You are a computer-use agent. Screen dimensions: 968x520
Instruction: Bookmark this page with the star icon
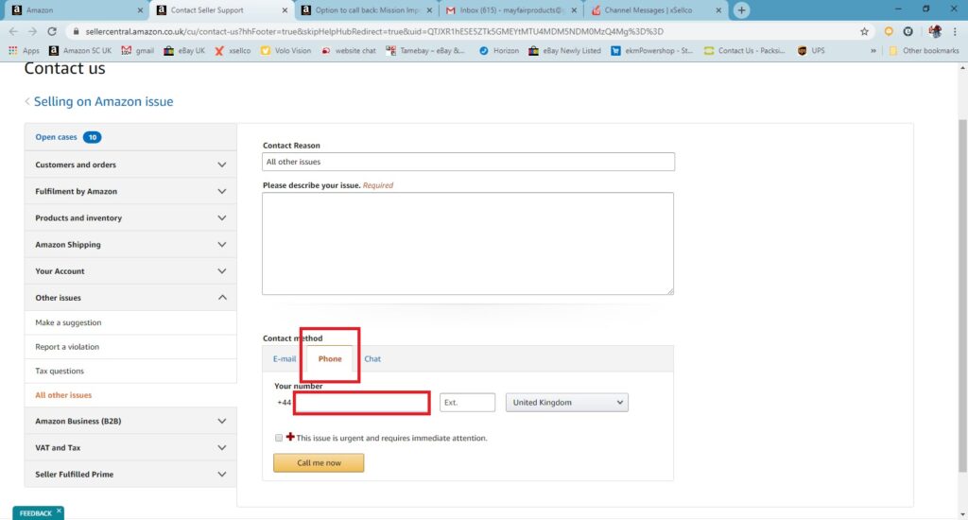point(864,31)
